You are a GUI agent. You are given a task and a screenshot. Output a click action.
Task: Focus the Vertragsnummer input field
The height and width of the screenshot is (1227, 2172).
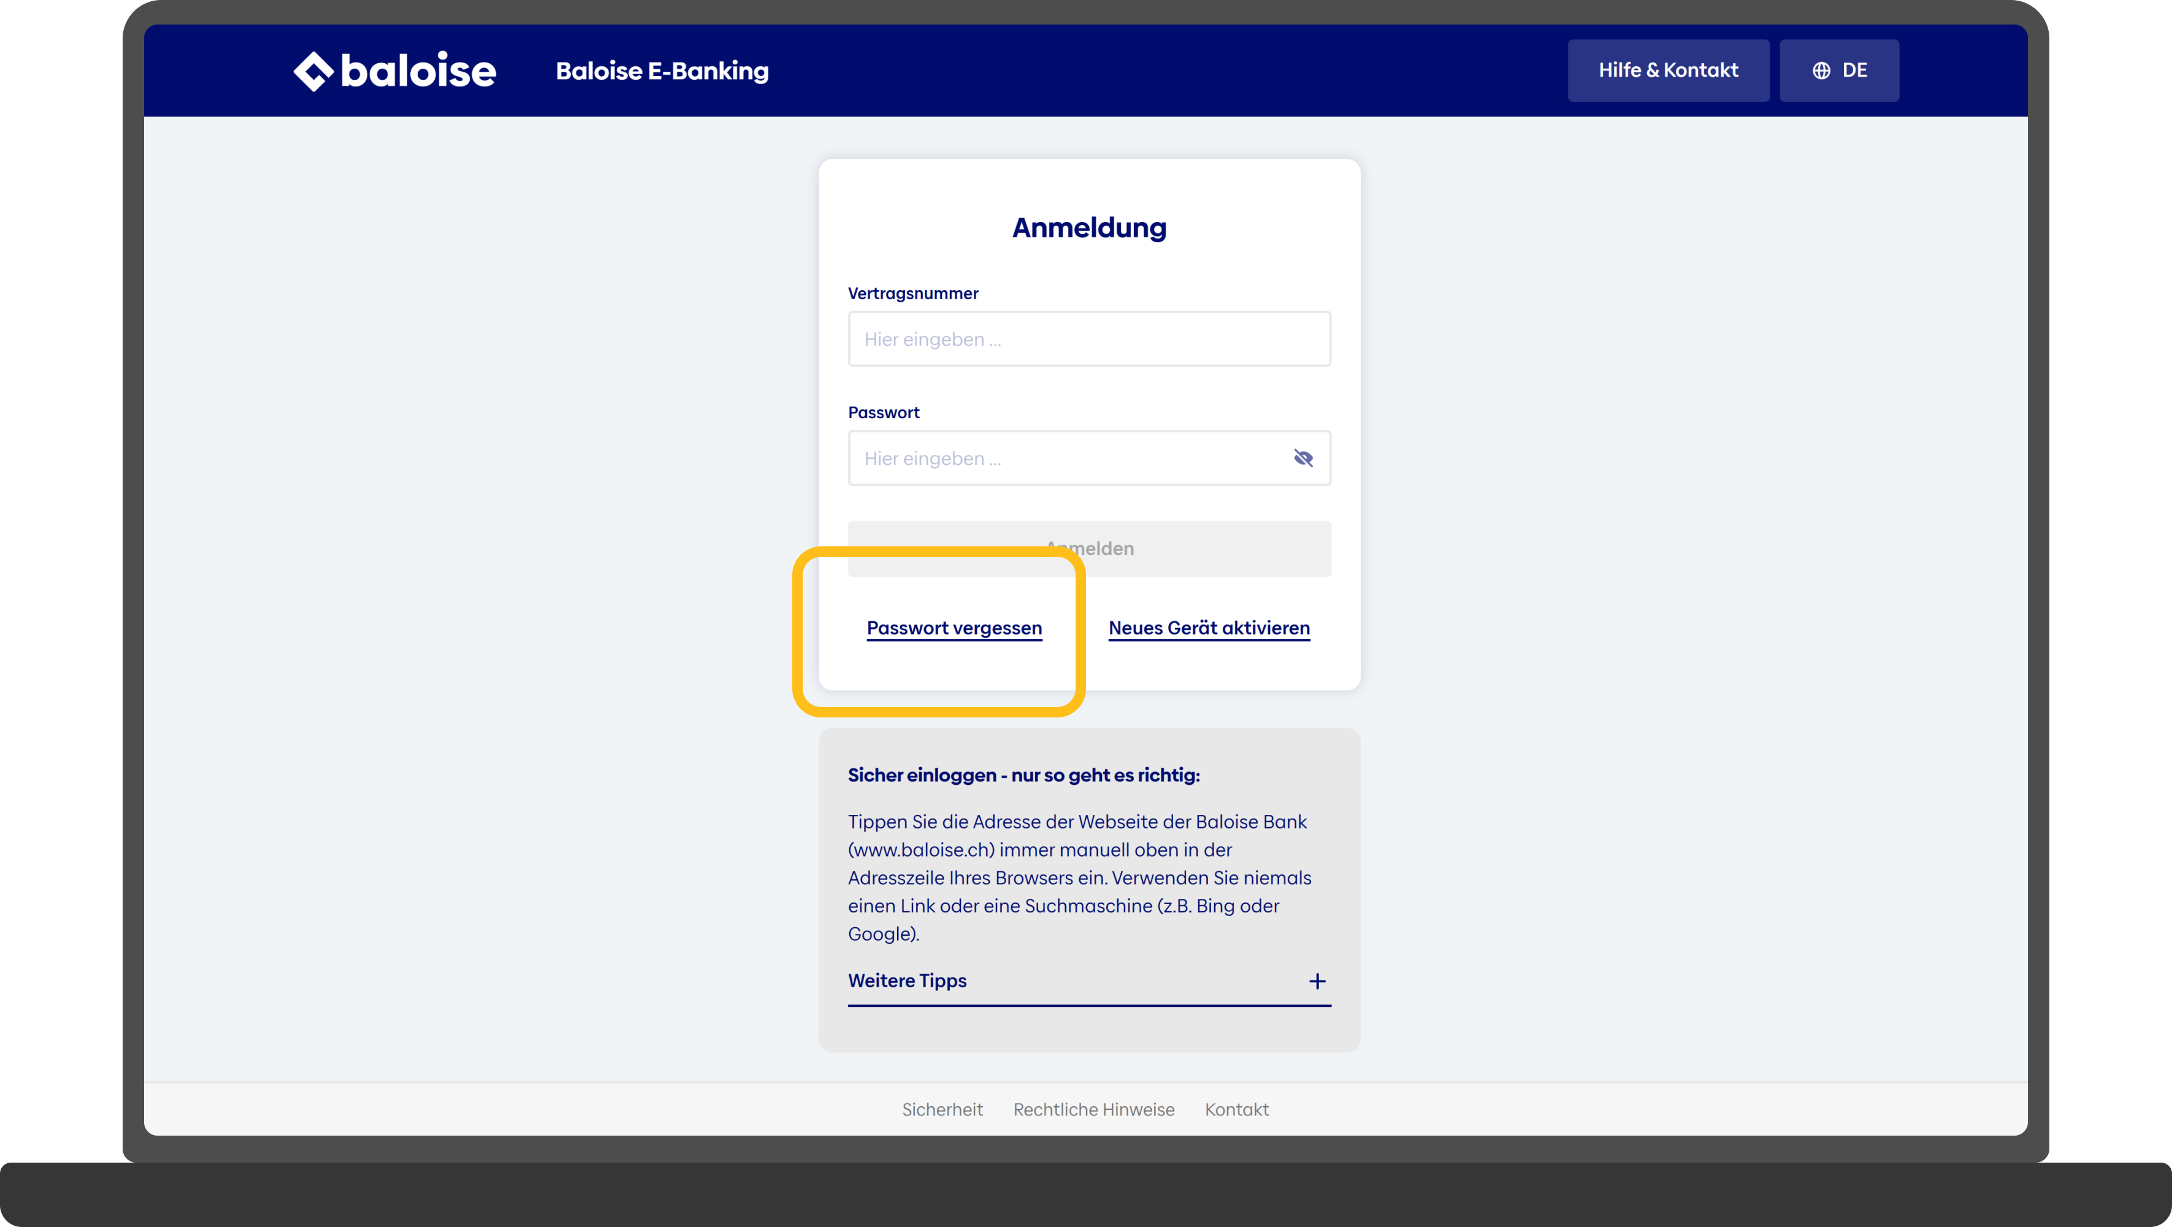pyautogui.click(x=1089, y=339)
